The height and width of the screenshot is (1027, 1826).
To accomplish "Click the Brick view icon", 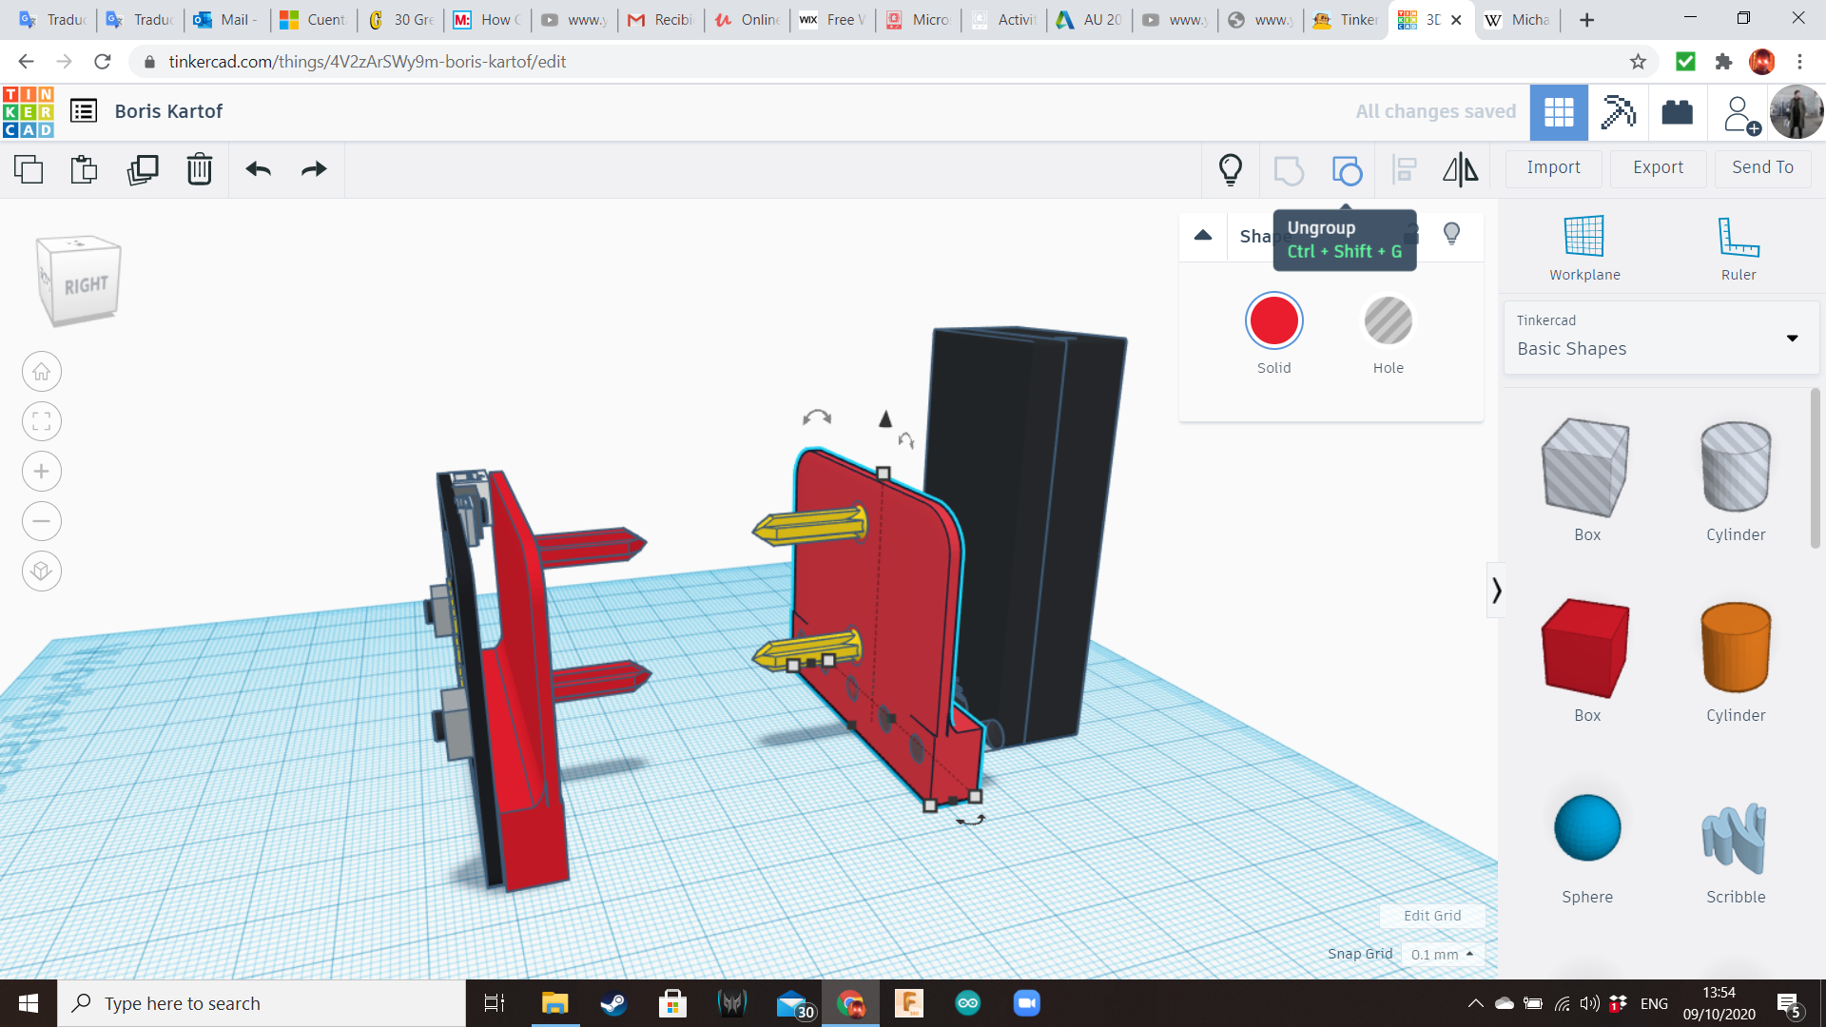I will (1677, 112).
